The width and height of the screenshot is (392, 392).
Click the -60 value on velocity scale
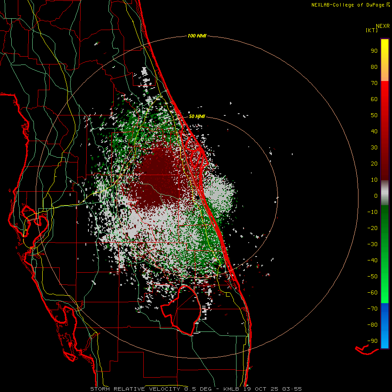[x=372, y=293]
